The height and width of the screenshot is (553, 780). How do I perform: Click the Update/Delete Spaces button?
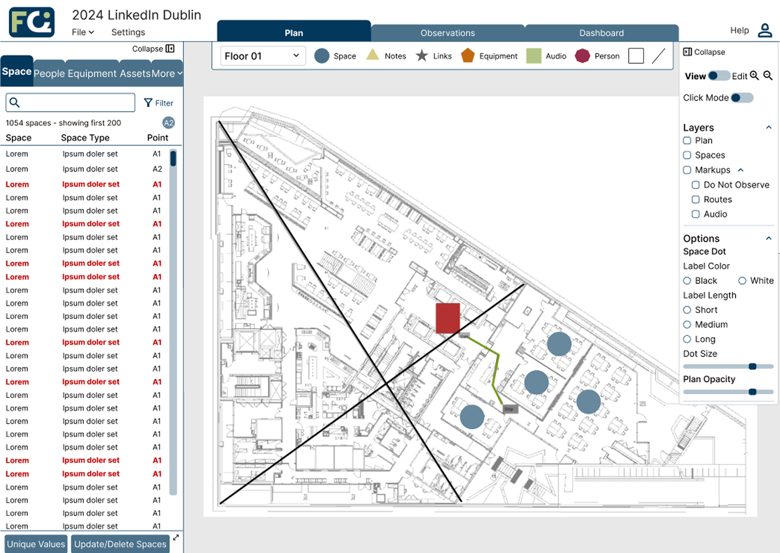click(x=120, y=544)
